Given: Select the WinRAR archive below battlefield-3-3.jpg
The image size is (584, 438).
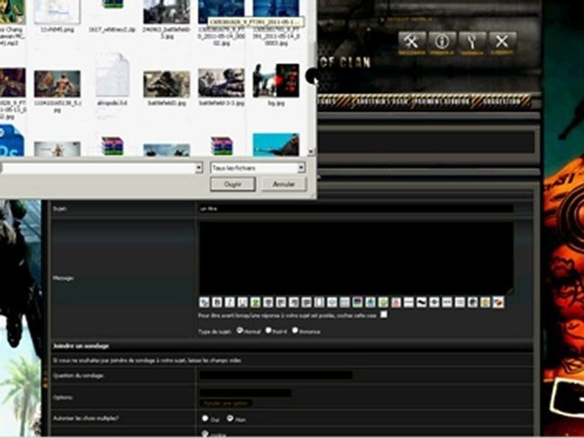Looking at the screenshot, I should pyautogui.click(x=221, y=146).
